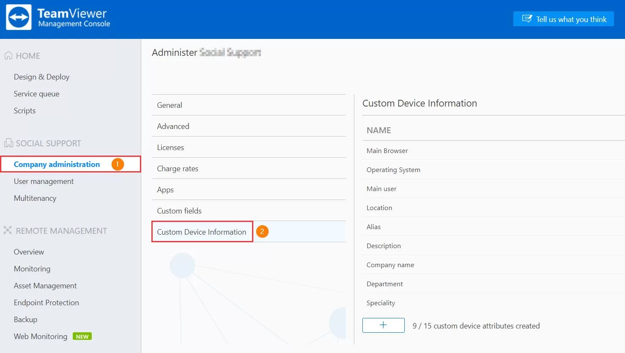The width and height of the screenshot is (625, 353).
Task: Switch to the General settings tab
Action: (x=249, y=105)
